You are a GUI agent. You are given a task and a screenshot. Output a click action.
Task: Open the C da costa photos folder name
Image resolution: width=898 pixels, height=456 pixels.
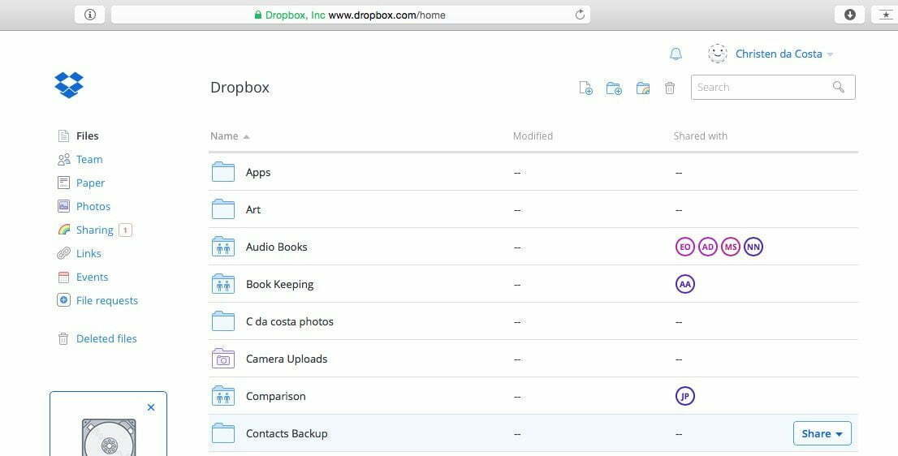(290, 321)
